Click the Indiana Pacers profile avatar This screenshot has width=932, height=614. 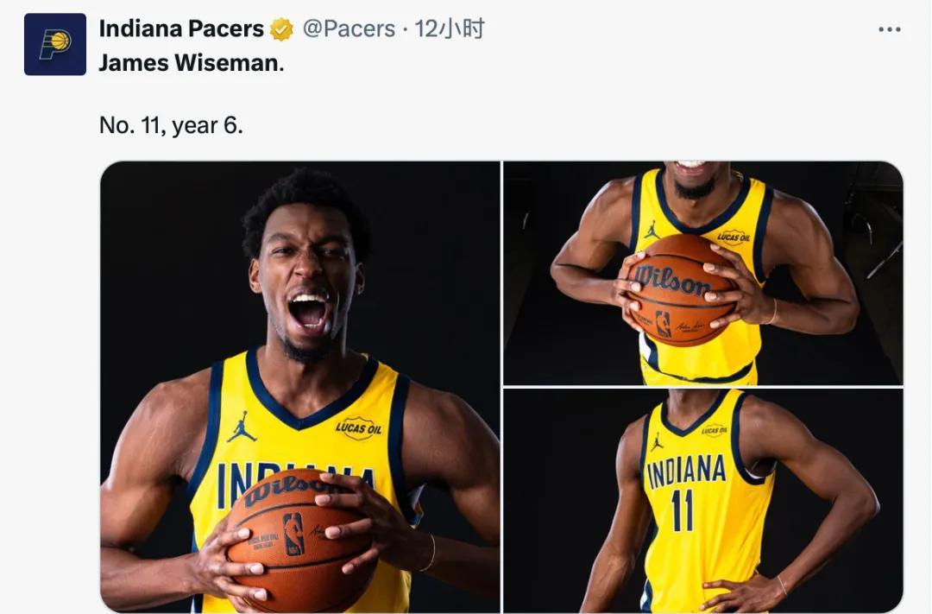[55, 44]
